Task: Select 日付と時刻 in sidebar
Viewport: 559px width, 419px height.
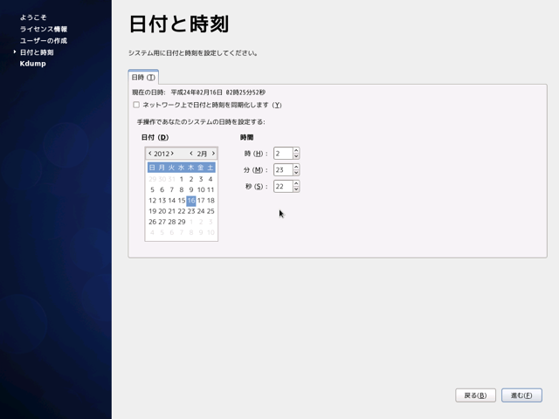Action: [37, 52]
